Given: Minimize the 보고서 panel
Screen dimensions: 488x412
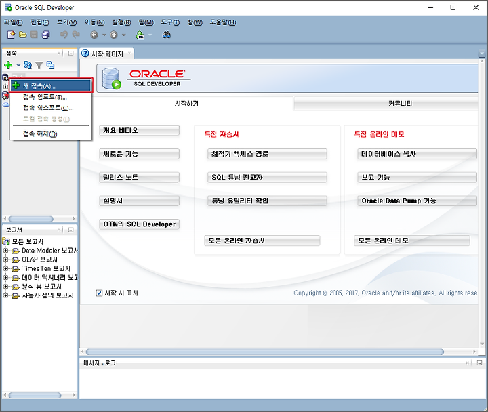Looking at the screenshot, I should [x=71, y=230].
